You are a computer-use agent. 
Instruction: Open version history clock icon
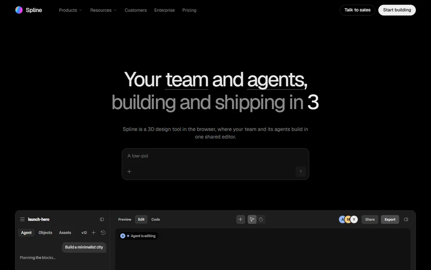coord(103,233)
